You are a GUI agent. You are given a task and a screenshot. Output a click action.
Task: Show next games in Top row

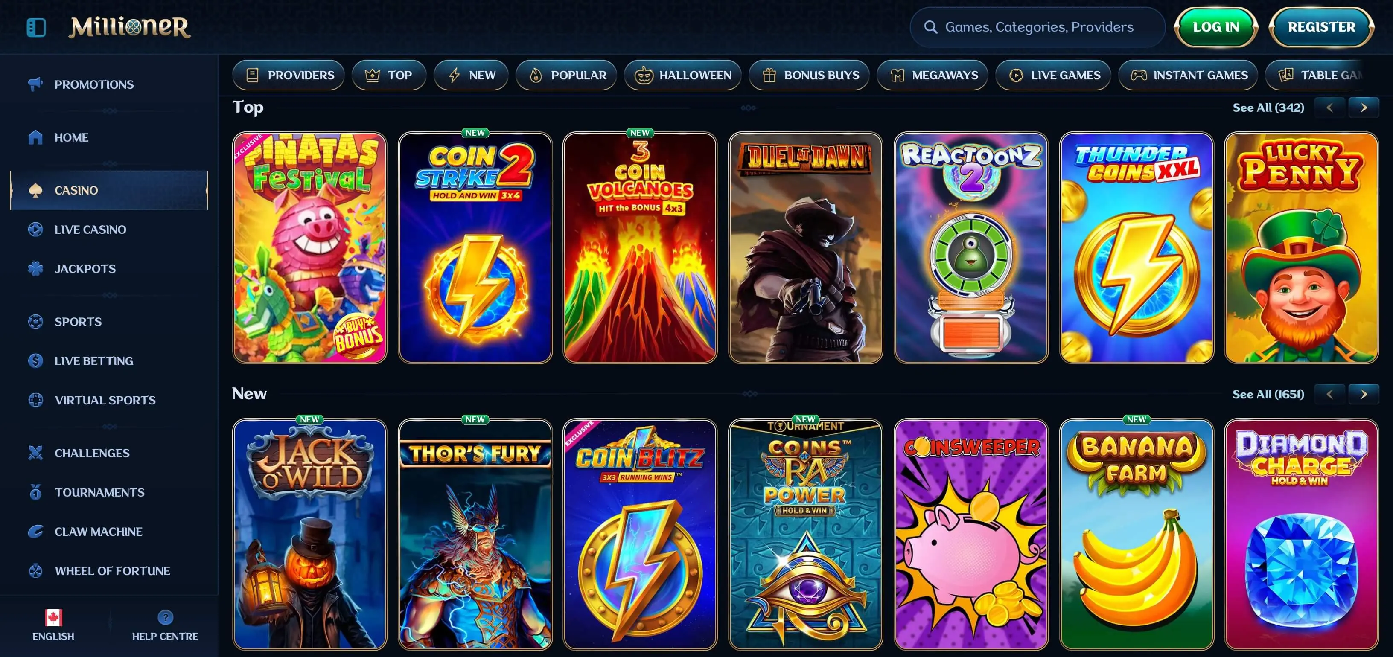(1363, 108)
